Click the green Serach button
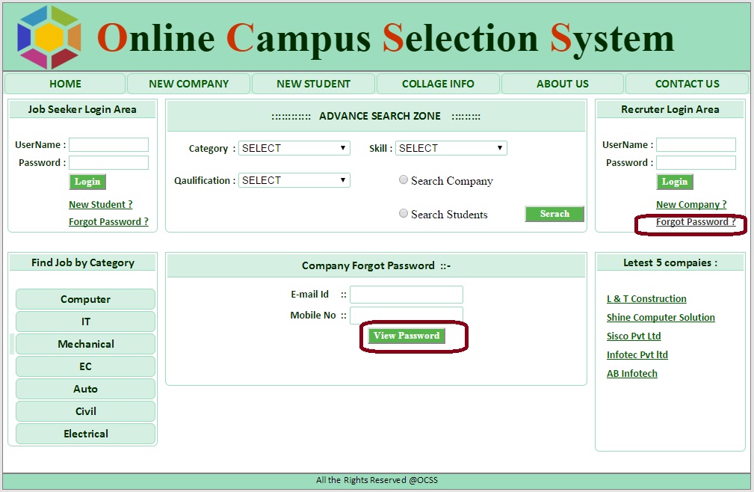 coord(554,214)
